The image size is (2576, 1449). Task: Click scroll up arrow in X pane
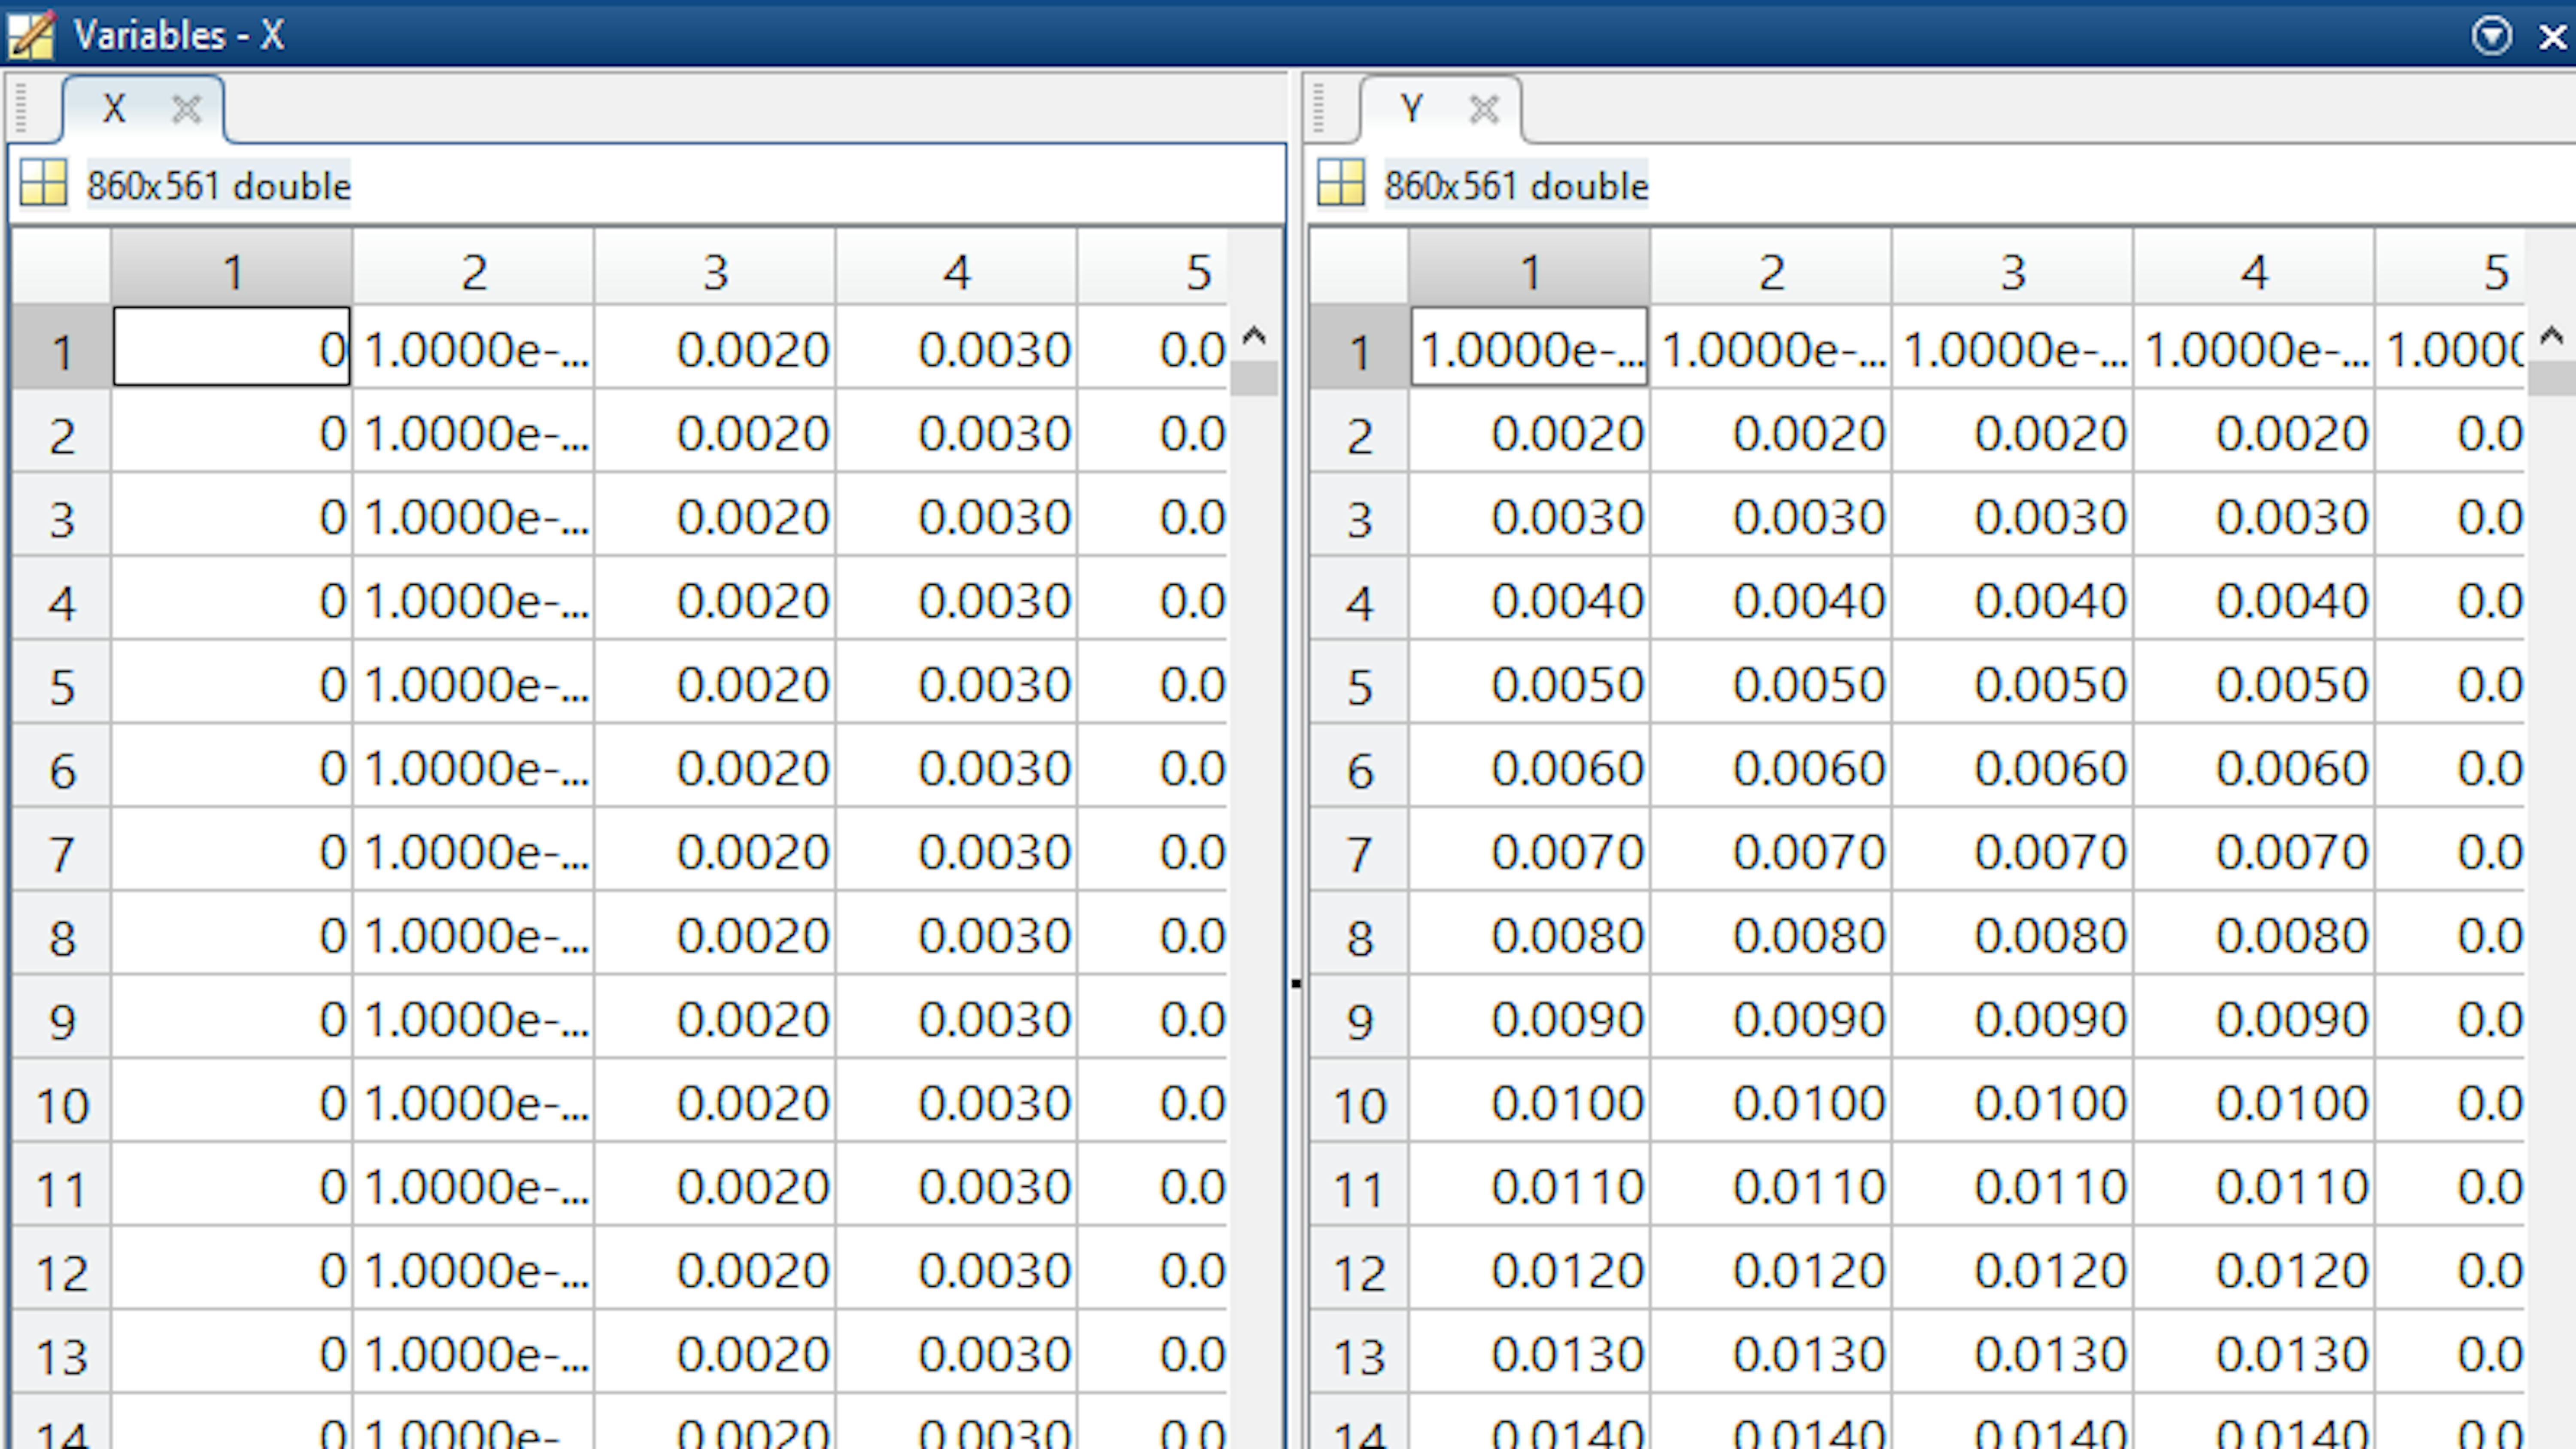pos(1254,337)
